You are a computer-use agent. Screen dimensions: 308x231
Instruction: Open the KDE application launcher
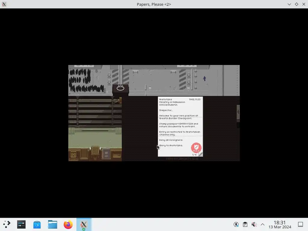click(x=7, y=224)
